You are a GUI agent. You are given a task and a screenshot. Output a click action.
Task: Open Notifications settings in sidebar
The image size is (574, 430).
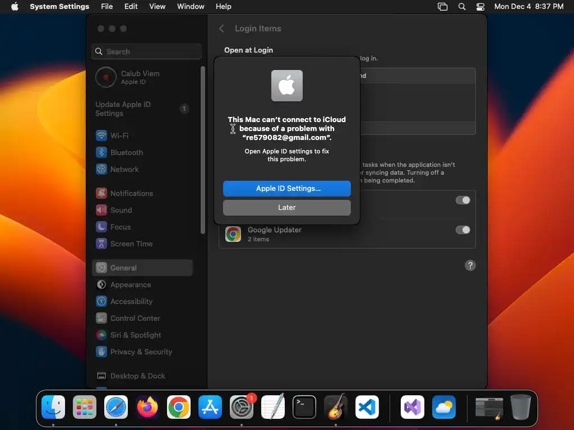pyautogui.click(x=142, y=193)
